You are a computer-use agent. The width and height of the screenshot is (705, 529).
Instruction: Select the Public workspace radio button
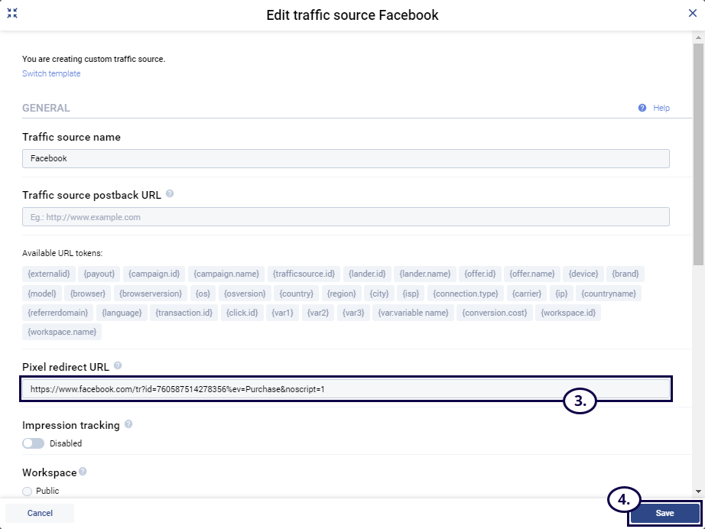pos(28,492)
